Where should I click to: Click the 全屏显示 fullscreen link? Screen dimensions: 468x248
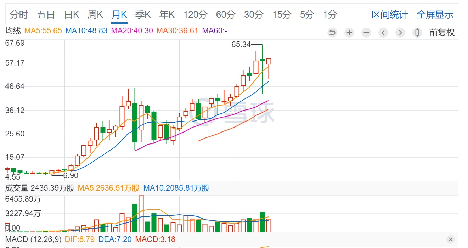coord(435,15)
